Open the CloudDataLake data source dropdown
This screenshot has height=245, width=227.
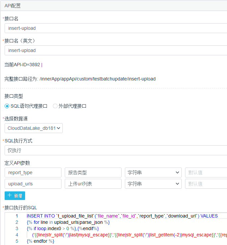click(x=34, y=128)
